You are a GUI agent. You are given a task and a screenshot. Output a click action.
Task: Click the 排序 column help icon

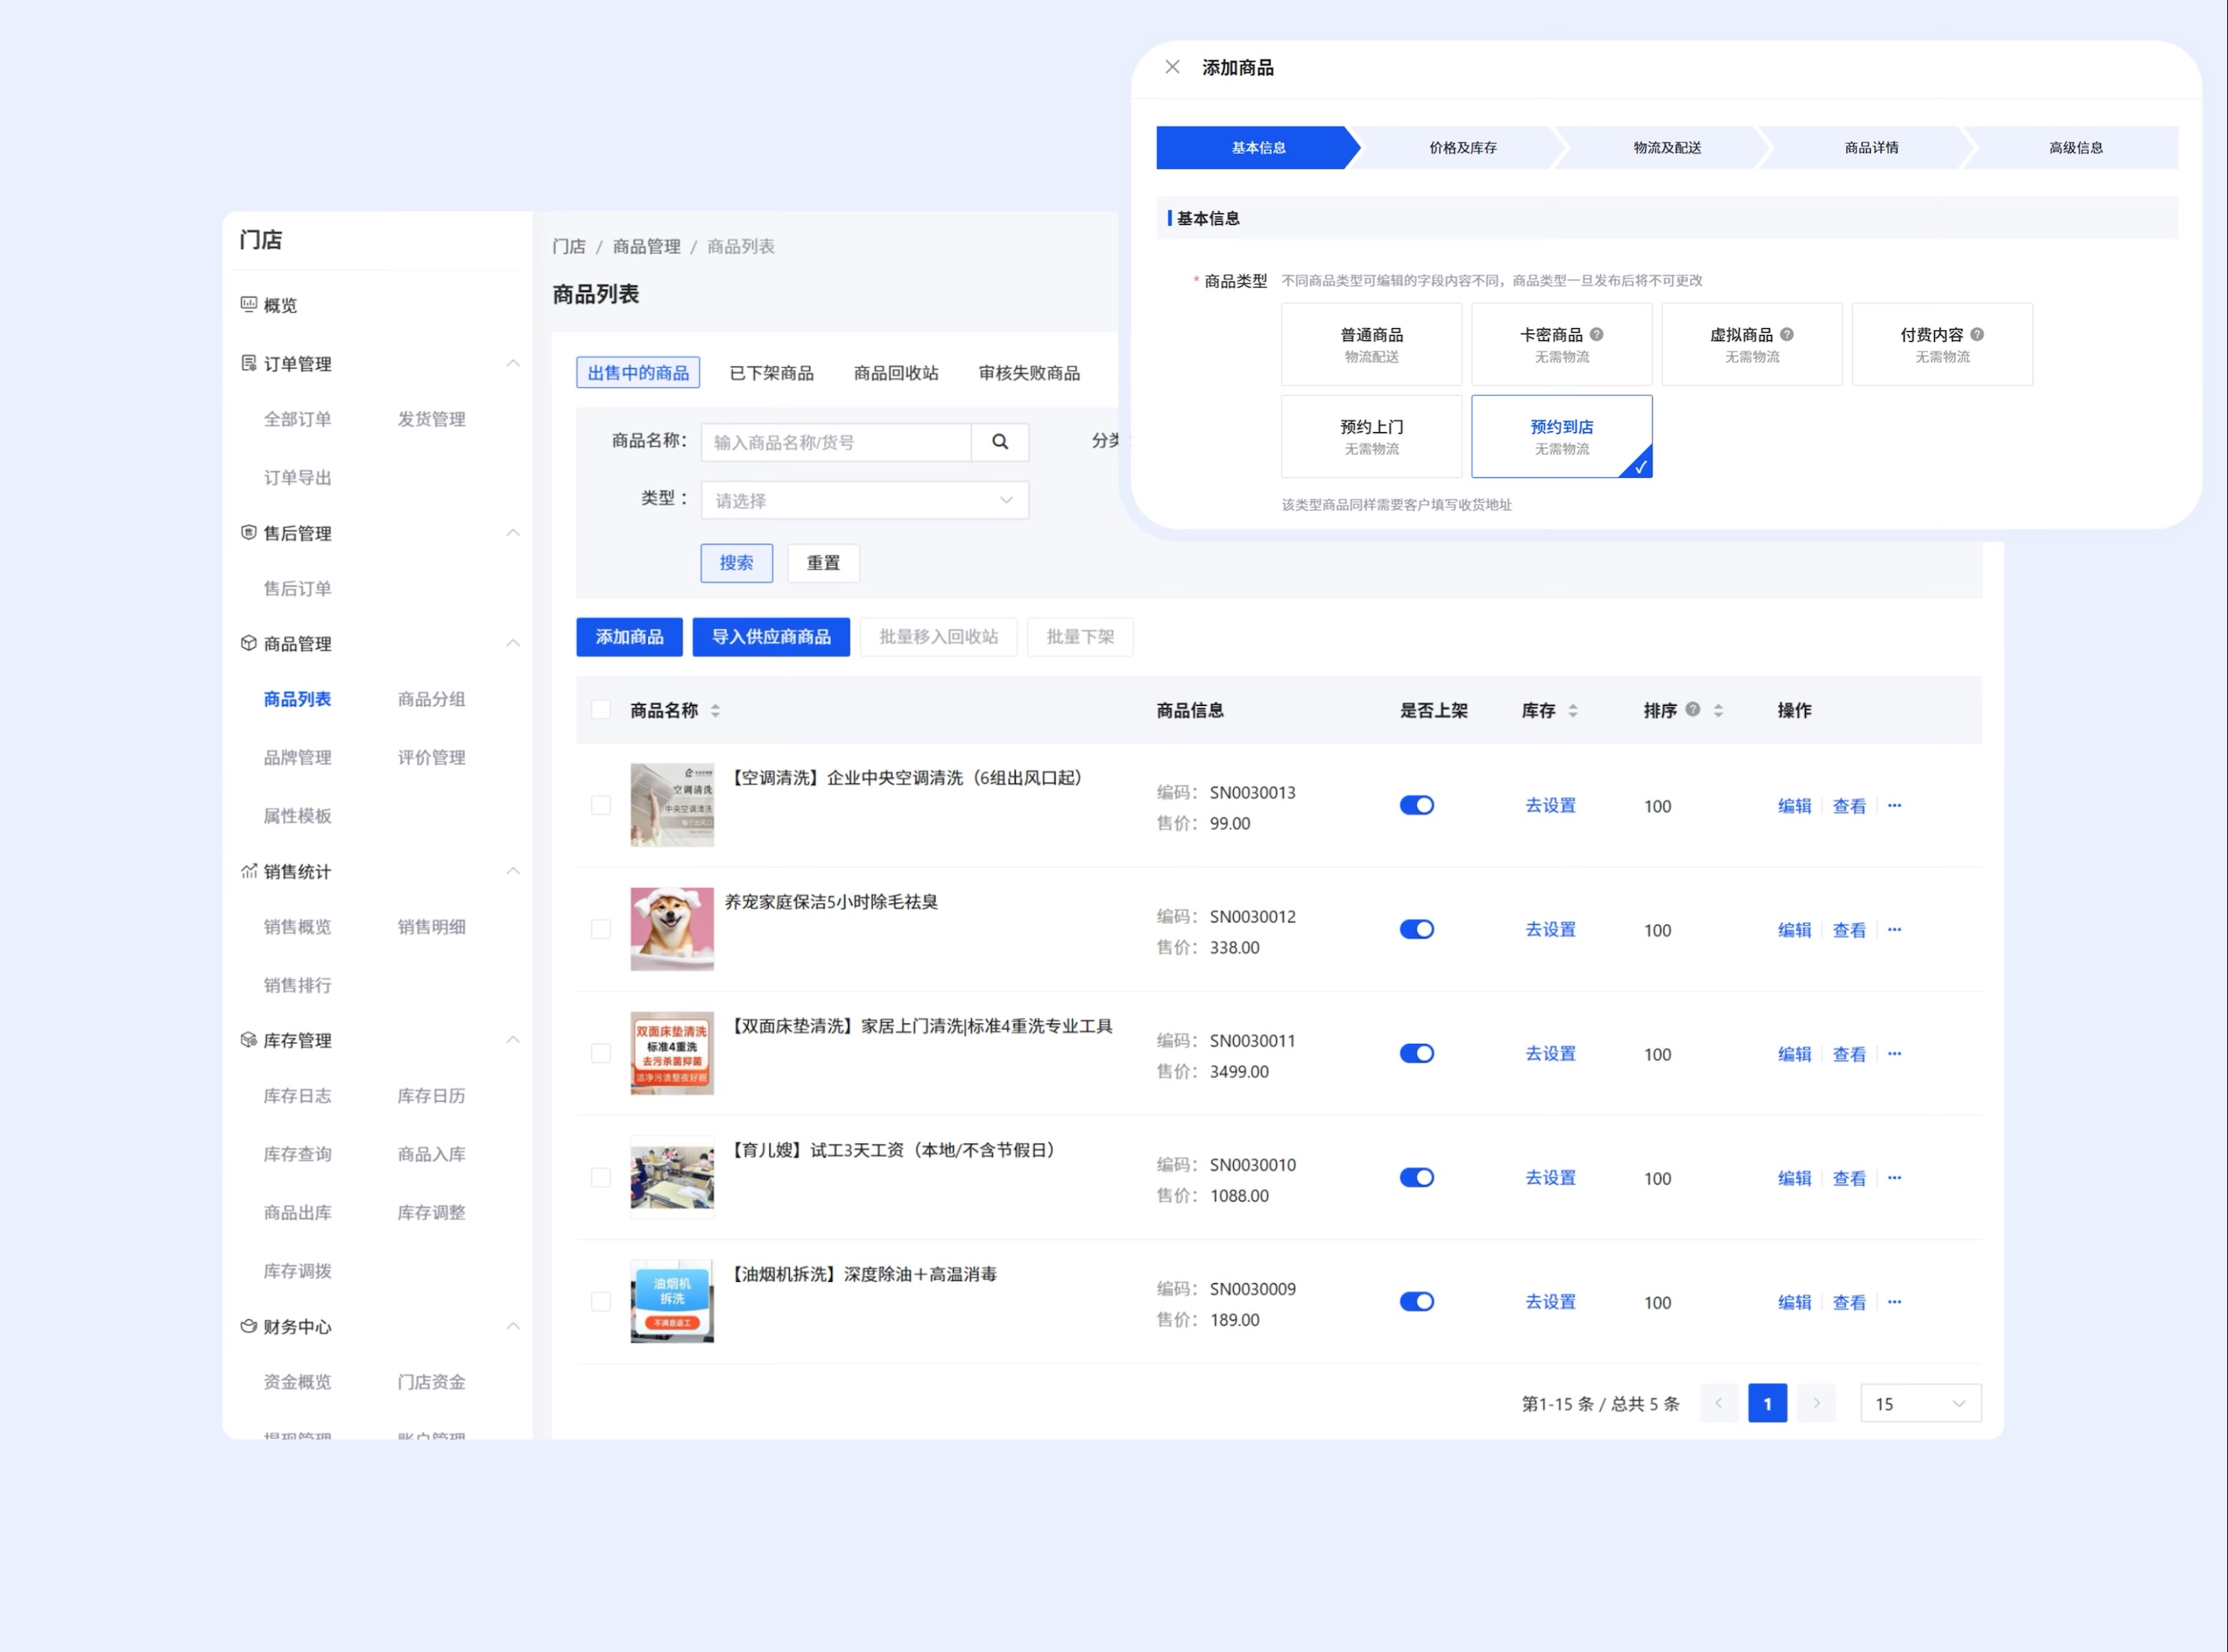pyautogui.click(x=1692, y=709)
